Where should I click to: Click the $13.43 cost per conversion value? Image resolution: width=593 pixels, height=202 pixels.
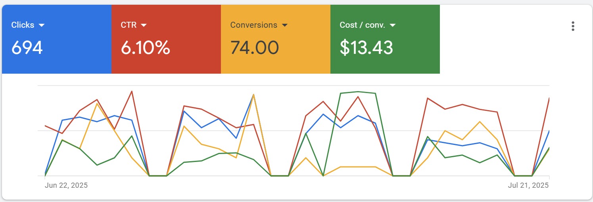click(x=366, y=48)
